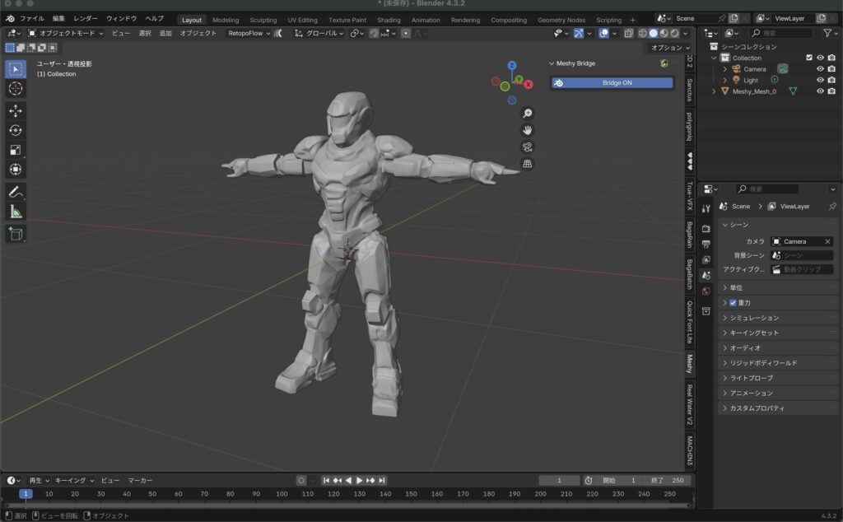
Task: Open グローバル orientation dropdown
Action: (319, 33)
